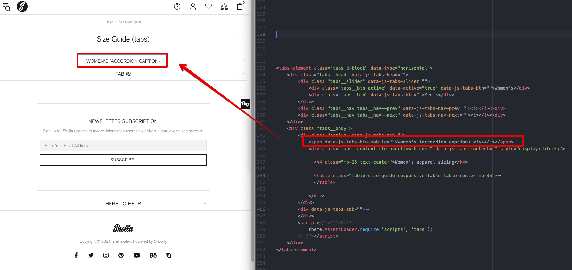Open the Twitter social icon
Screen dimensions: 572x270
point(91,255)
